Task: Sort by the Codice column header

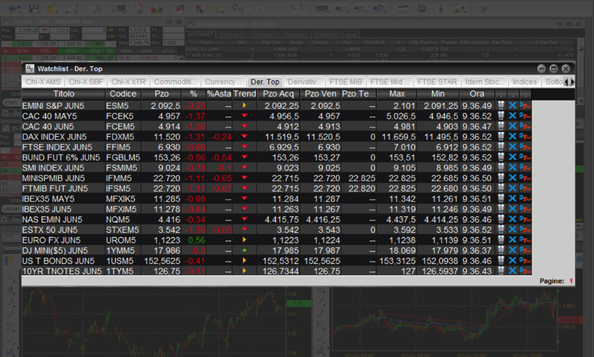Action: 123,94
